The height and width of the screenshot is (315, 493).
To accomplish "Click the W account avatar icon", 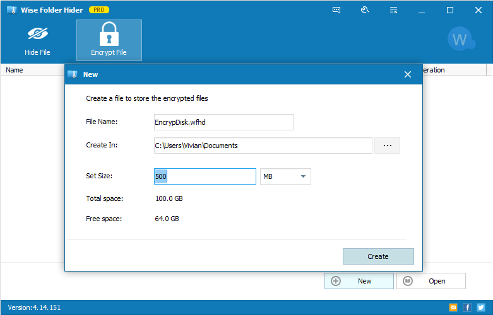I will click(461, 39).
